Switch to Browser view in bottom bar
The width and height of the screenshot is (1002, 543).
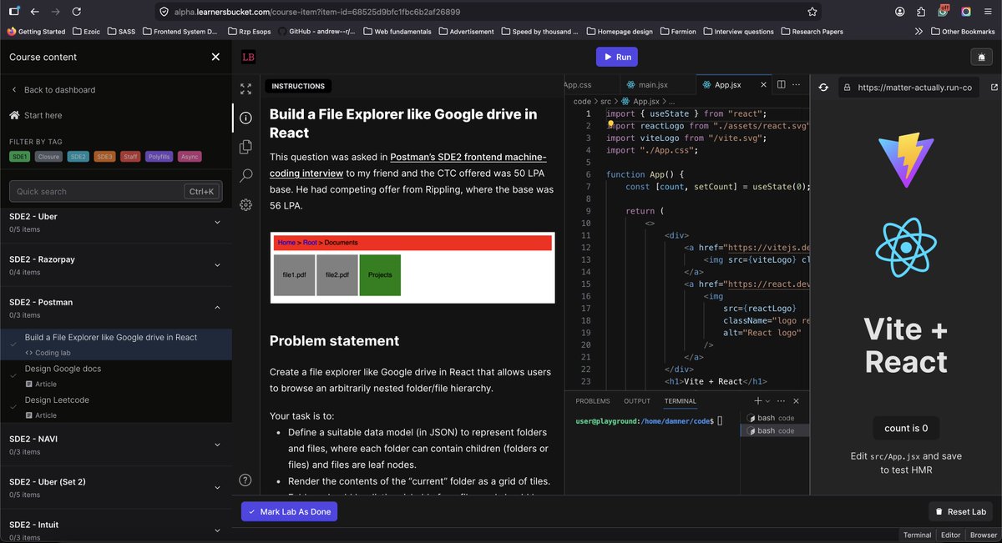(984, 535)
